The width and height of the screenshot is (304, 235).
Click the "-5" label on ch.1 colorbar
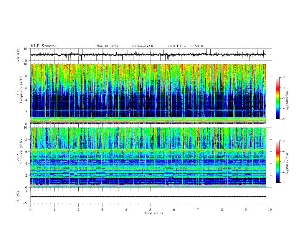coord(283,98)
